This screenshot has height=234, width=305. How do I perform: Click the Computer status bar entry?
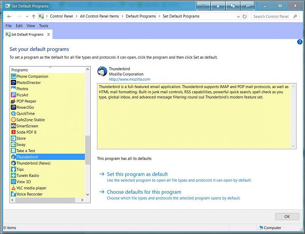(x=270, y=228)
